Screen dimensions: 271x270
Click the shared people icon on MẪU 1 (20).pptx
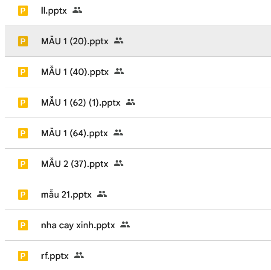119,41
